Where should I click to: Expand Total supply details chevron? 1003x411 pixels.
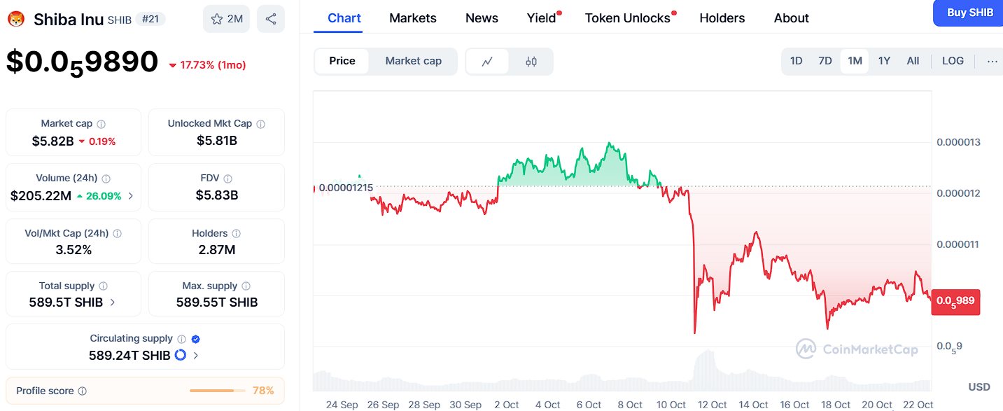(x=113, y=302)
